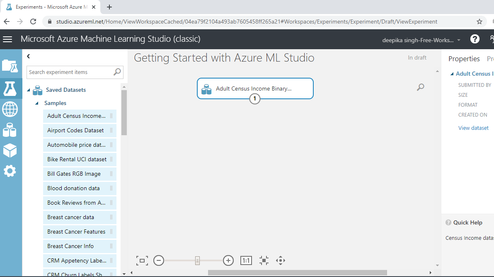Select the Experiments flask sidebar icon
This screenshot has width=494, height=277.
tap(10, 88)
